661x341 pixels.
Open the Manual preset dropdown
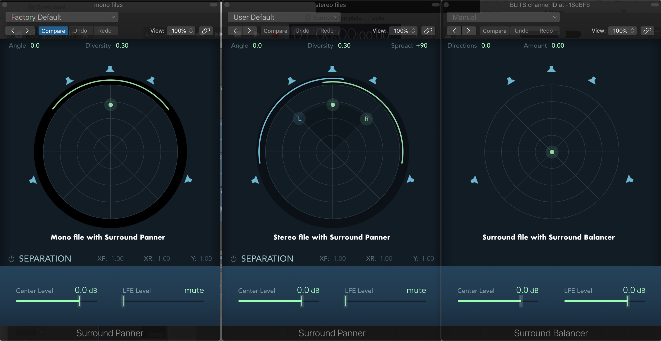[503, 17]
